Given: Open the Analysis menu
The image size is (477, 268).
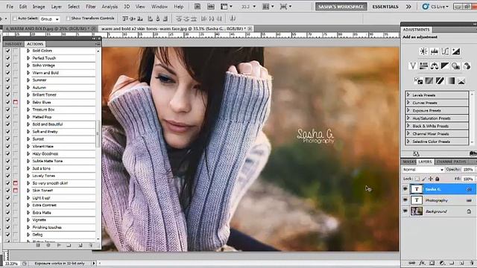Looking at the screenshot, I should click(110, 7).
